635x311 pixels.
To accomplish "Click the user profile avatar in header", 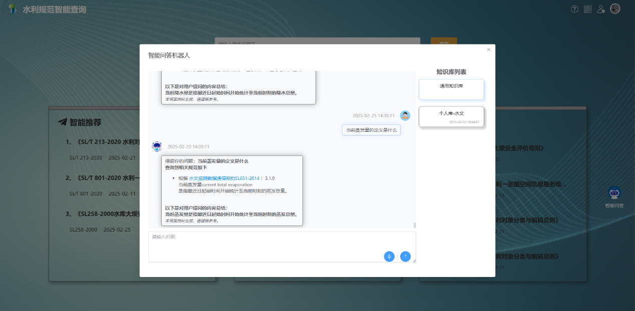I will pyautogui.click(x=615, y=9).
